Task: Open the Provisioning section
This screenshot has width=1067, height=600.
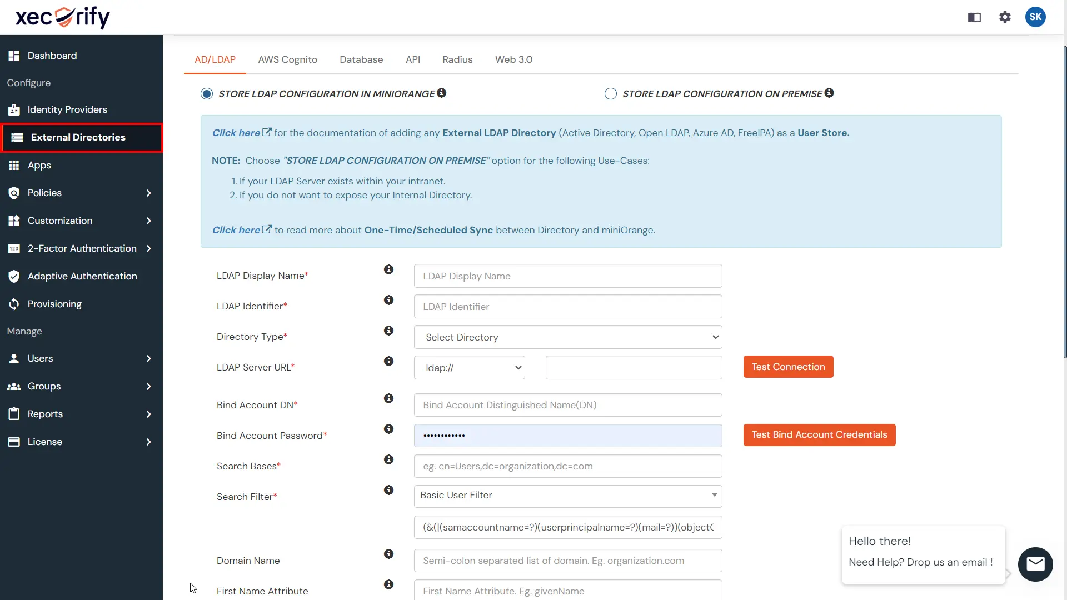Action: pyautogui.click(x=55, y=304)
